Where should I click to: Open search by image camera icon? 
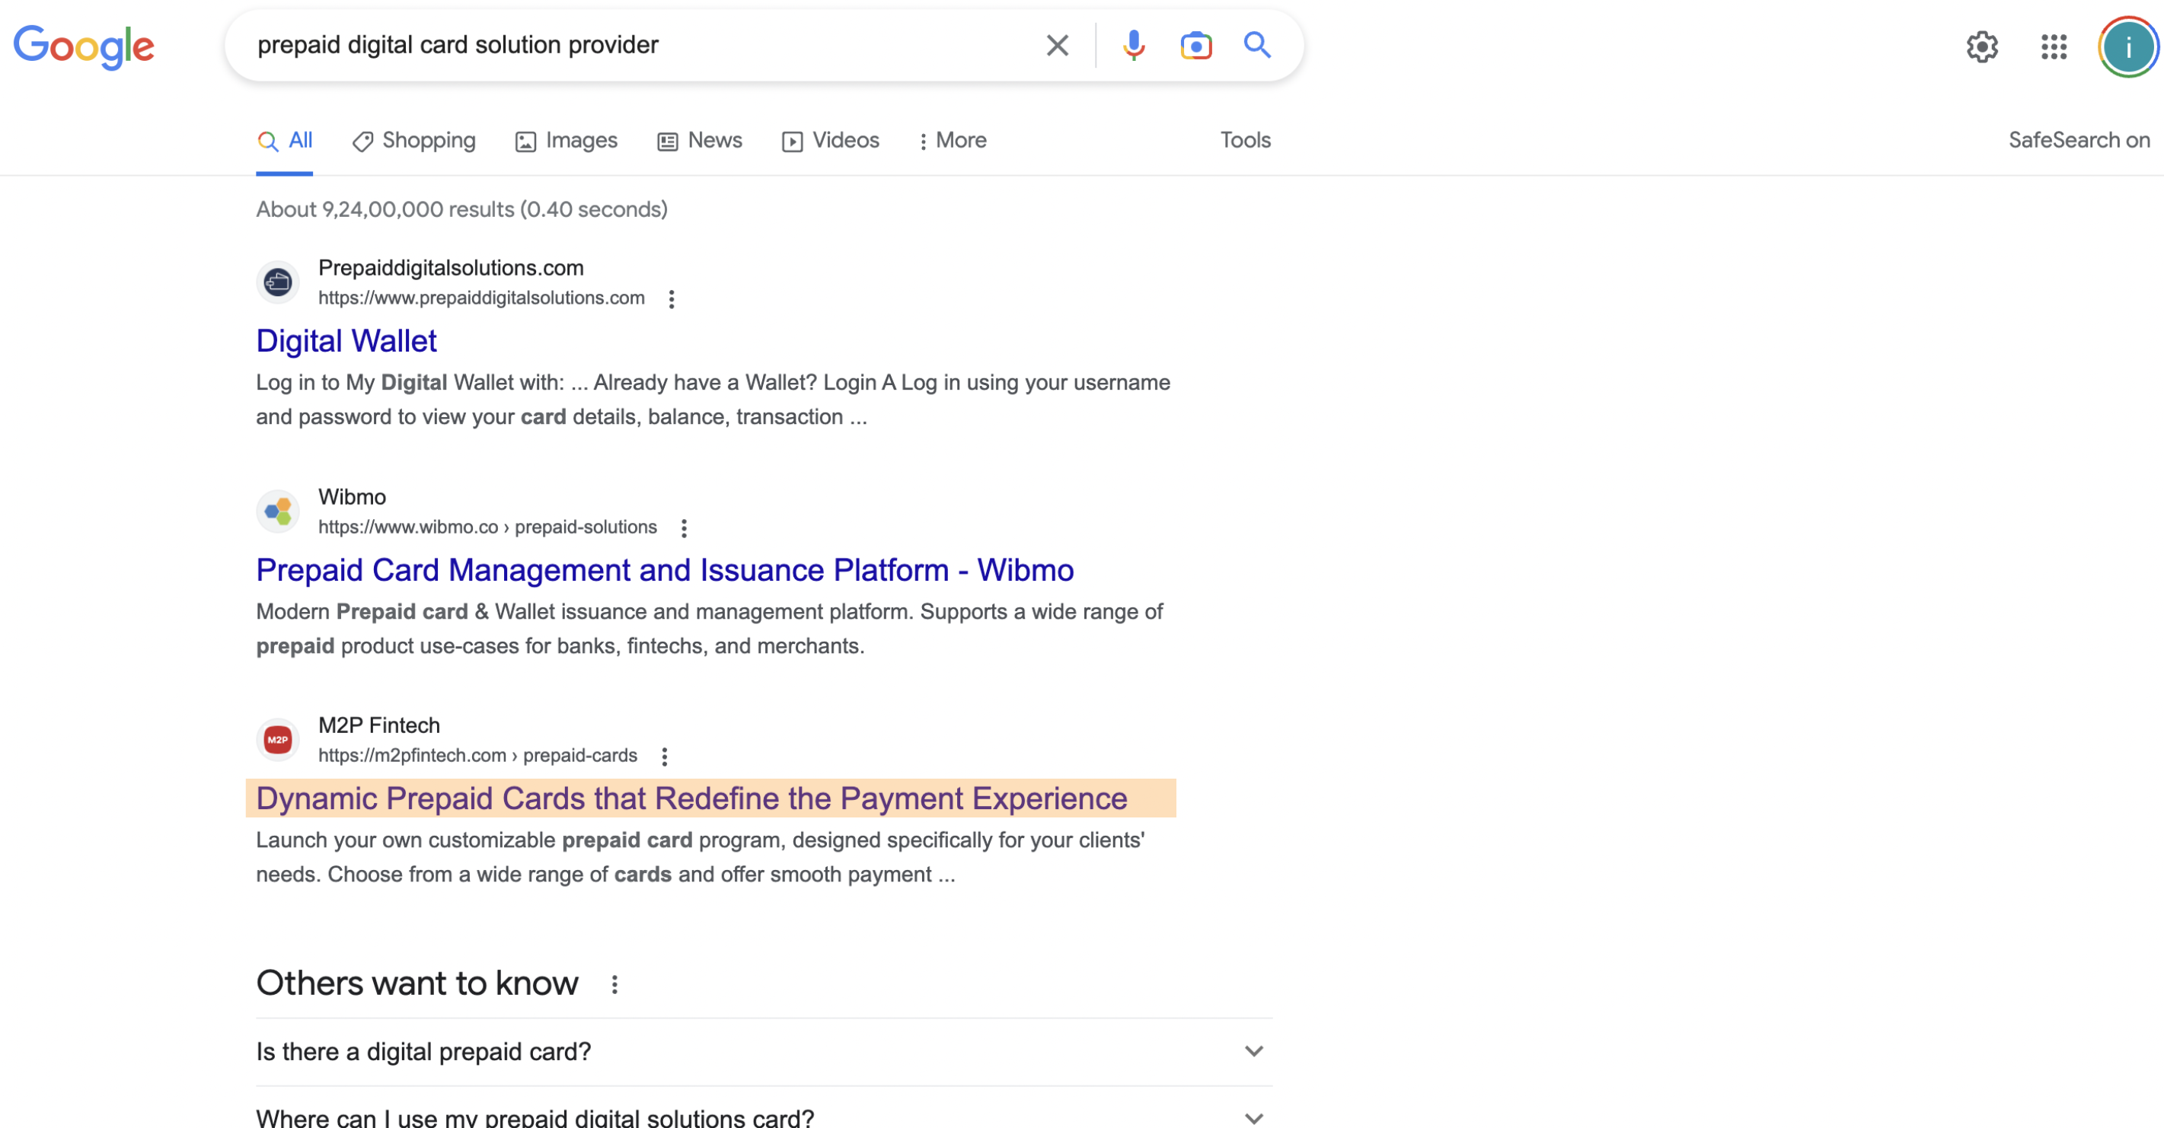pyautogui.click(x=1195, y=46)
